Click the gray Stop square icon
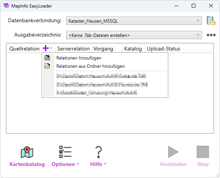 [203, 152]
